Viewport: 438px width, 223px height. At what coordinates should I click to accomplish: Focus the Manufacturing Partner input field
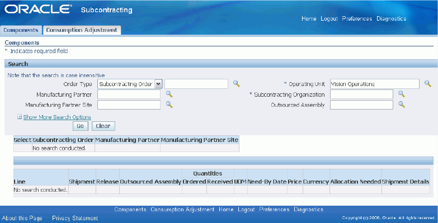click(129, 94)
